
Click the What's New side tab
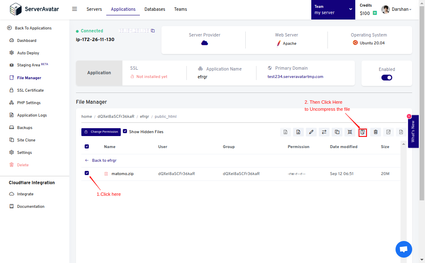pos(413,131)
